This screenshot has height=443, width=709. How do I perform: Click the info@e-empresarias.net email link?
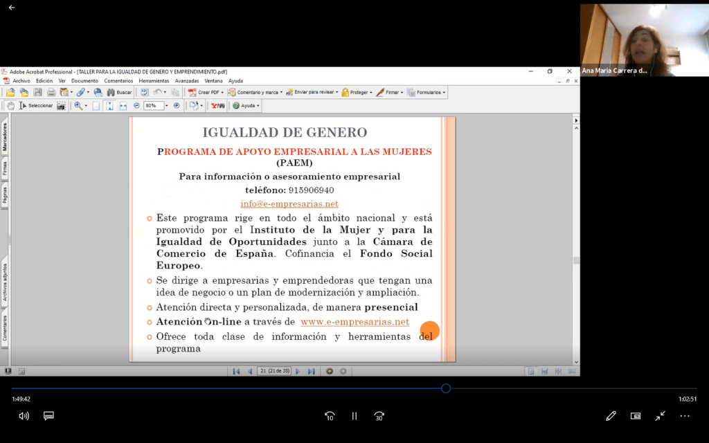289,204
